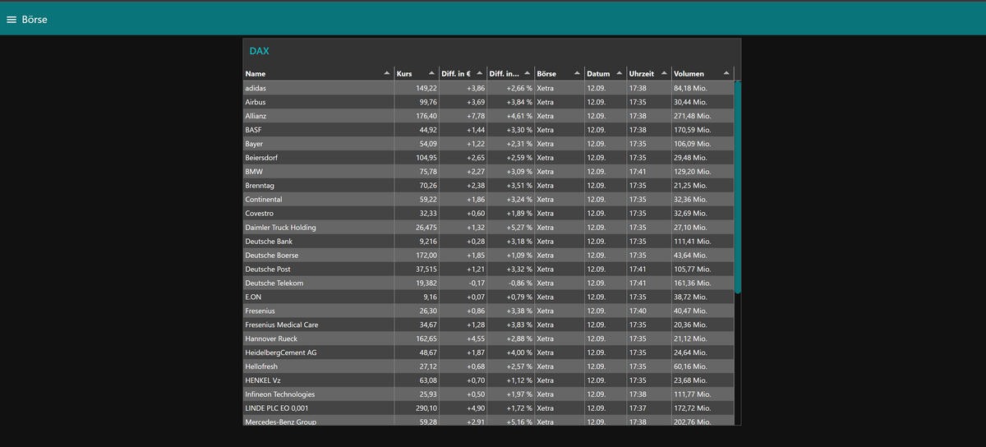Click Covestro percent +1,89 %
Image resolution: width=986 pixels, height=447 pixels.
click(519, 214)
